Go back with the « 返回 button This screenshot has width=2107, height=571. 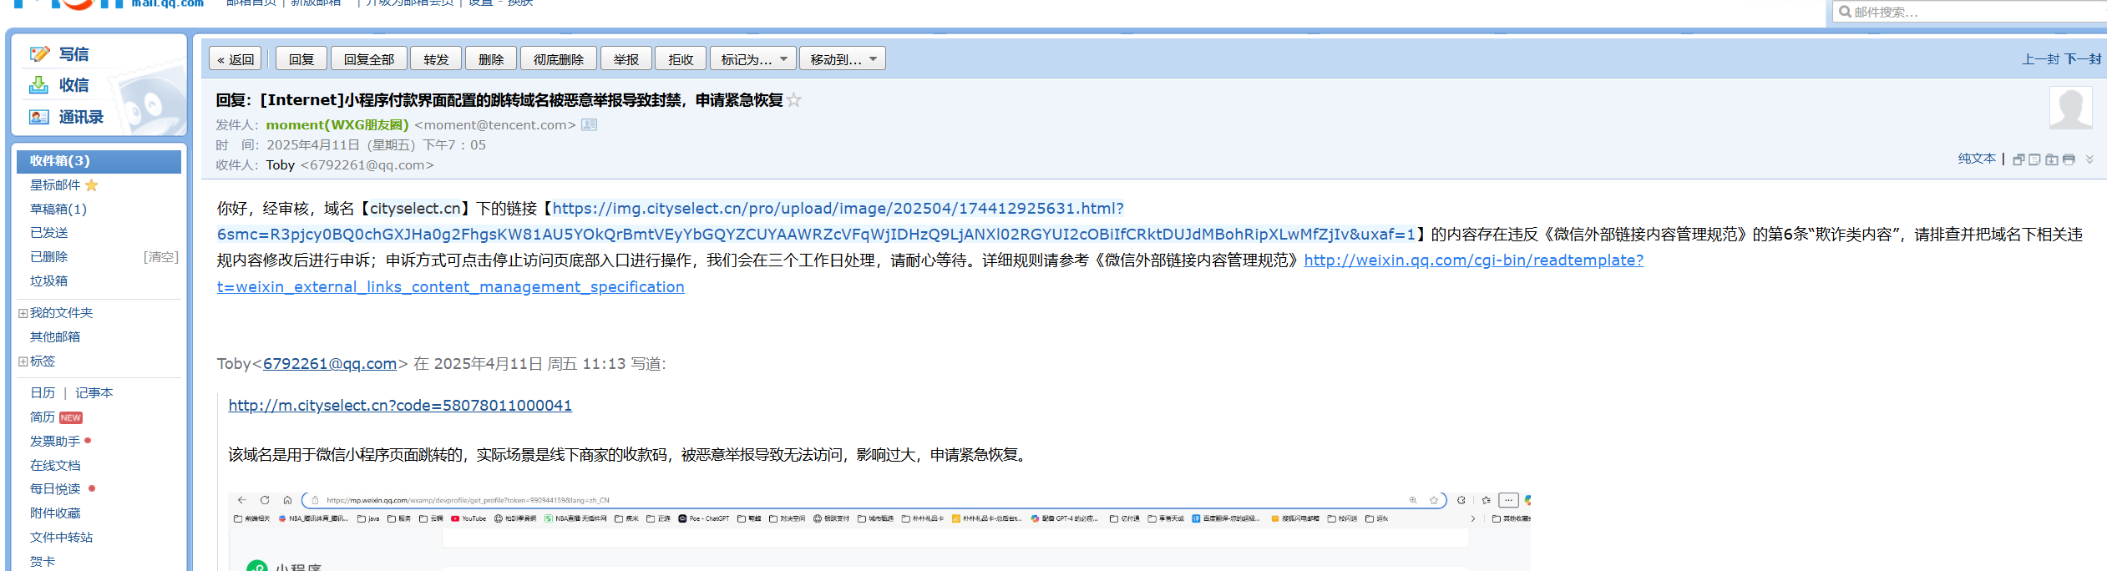[236, 59]
